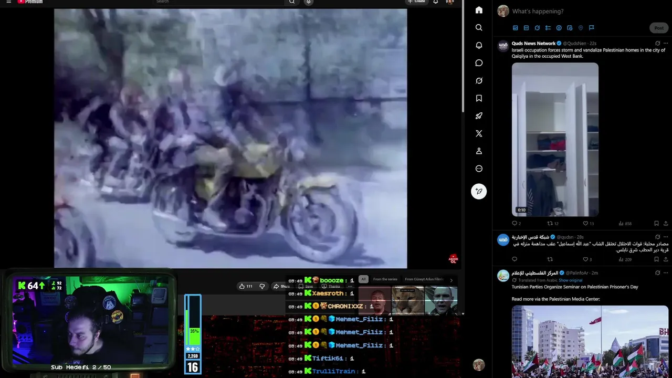The image size is (672, 378).
Task: Reply to the @qudsn Arabic post
Action: [514, 259]
